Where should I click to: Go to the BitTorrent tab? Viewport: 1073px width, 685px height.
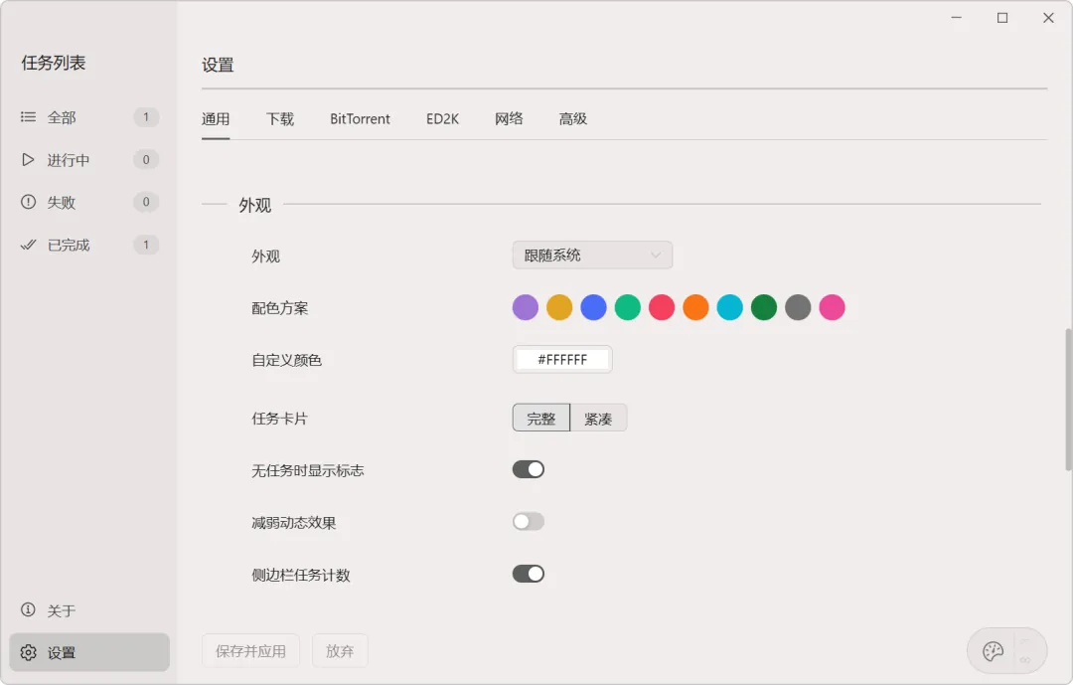[x=360, y=119]
